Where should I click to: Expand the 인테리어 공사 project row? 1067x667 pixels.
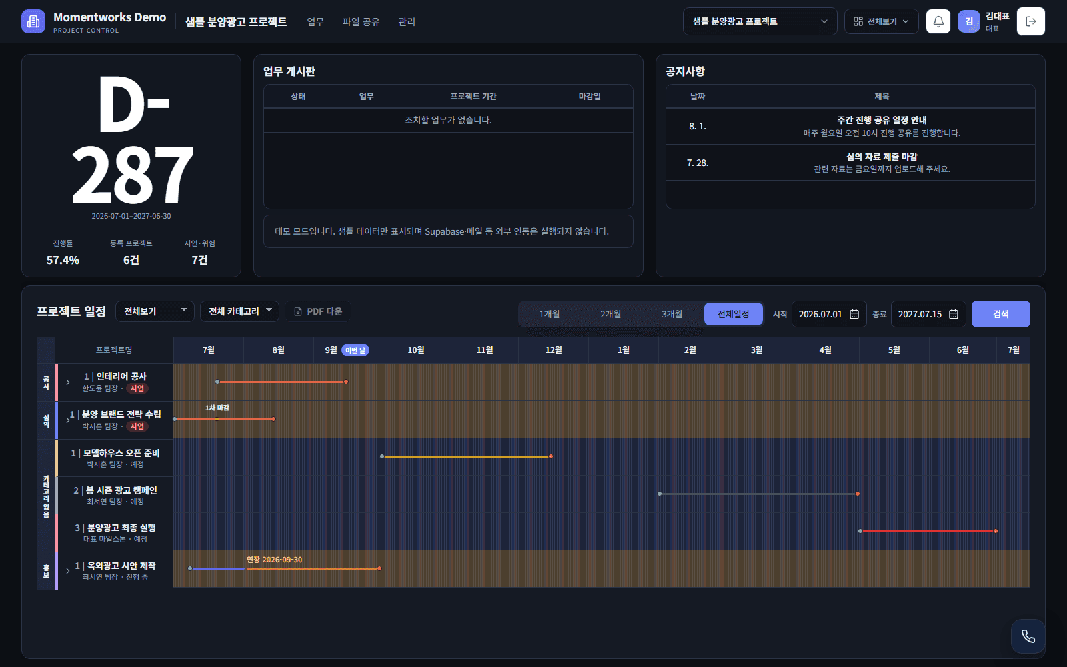[x=68, y=382]
